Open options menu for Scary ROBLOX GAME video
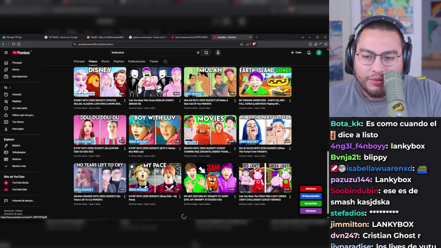The width and height of the screenshot is (441, 248). point(180,101)
